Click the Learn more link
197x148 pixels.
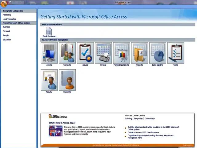pos(187,145)
